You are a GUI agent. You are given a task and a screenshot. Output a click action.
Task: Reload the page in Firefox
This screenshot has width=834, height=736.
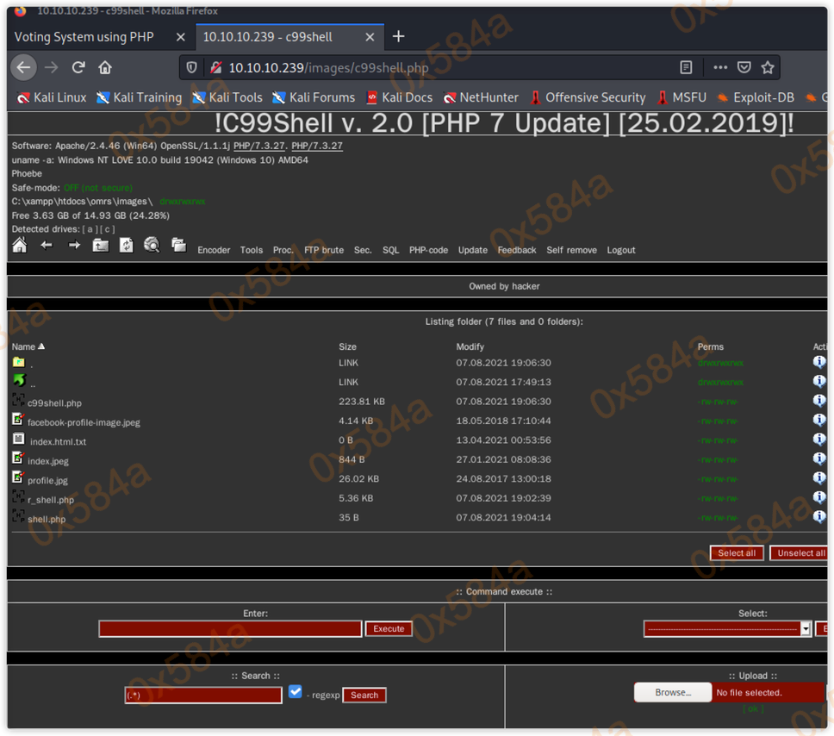click(78, 67)
